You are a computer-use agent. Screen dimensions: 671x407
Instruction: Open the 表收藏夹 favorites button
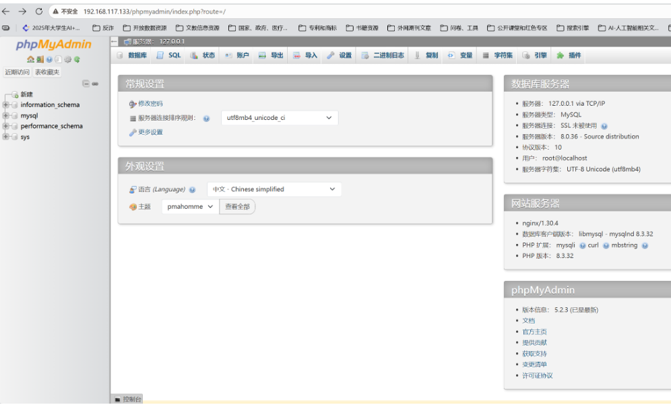(47, 72)
